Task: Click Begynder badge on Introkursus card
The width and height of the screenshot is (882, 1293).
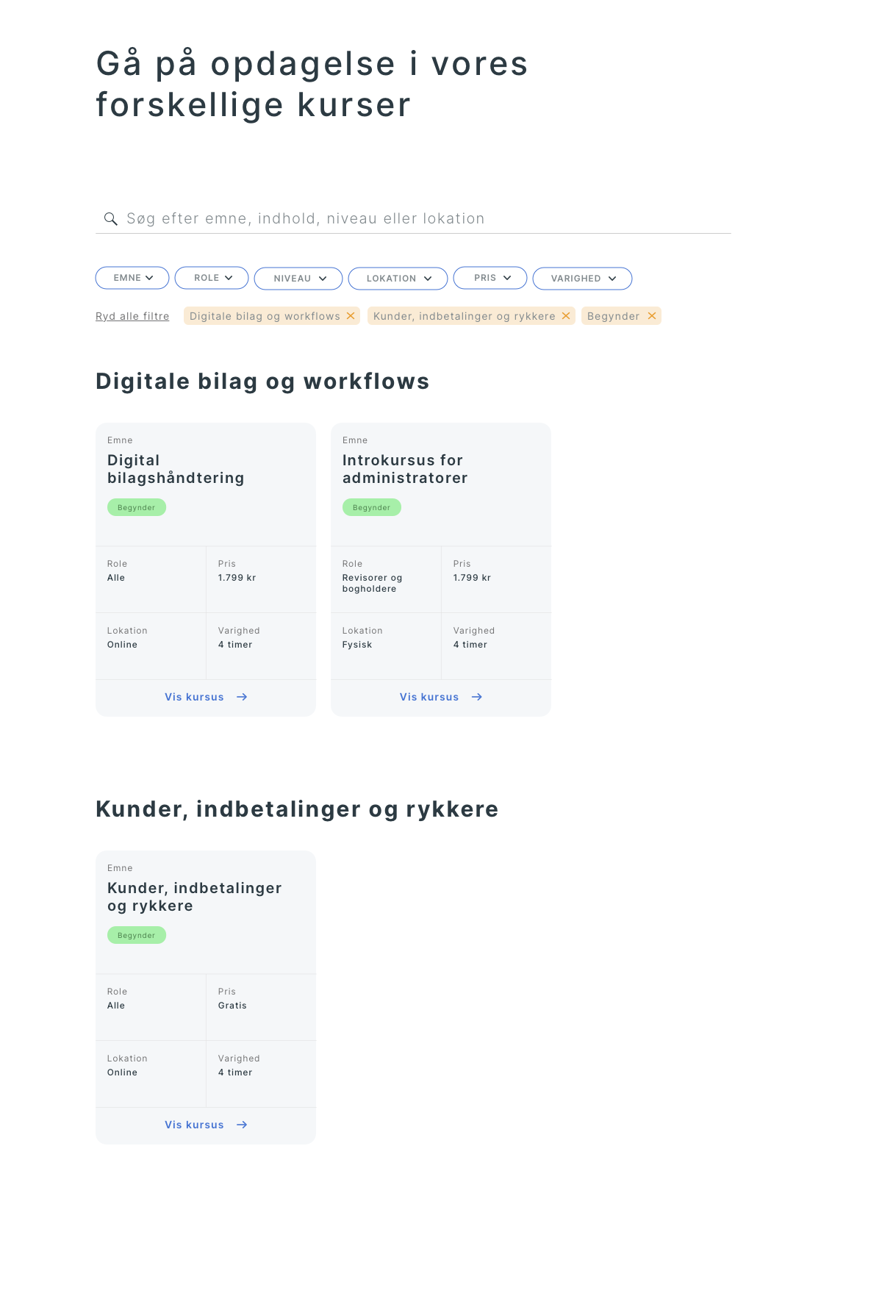Action: coord(372,507)
